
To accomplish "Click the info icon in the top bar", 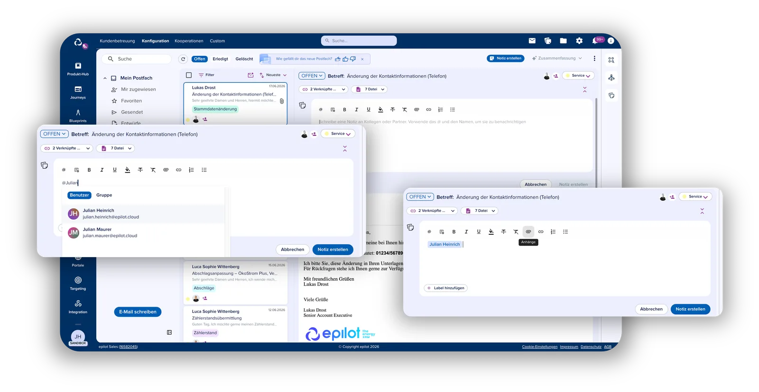I will tap(611, 41).
